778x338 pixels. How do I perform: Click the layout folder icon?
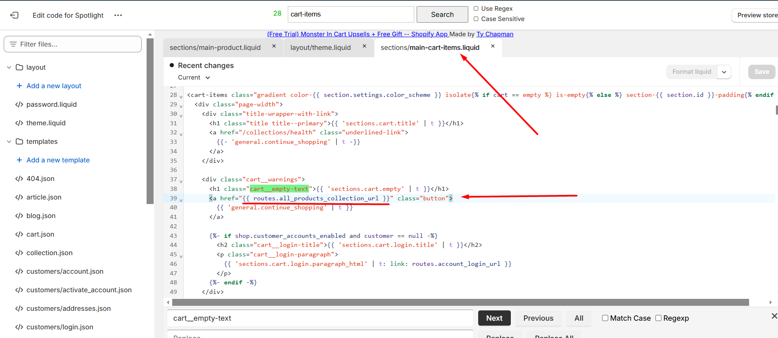coord(19,67)
